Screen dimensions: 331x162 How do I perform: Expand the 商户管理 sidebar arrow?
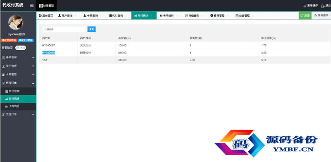(x=33, y=66)
